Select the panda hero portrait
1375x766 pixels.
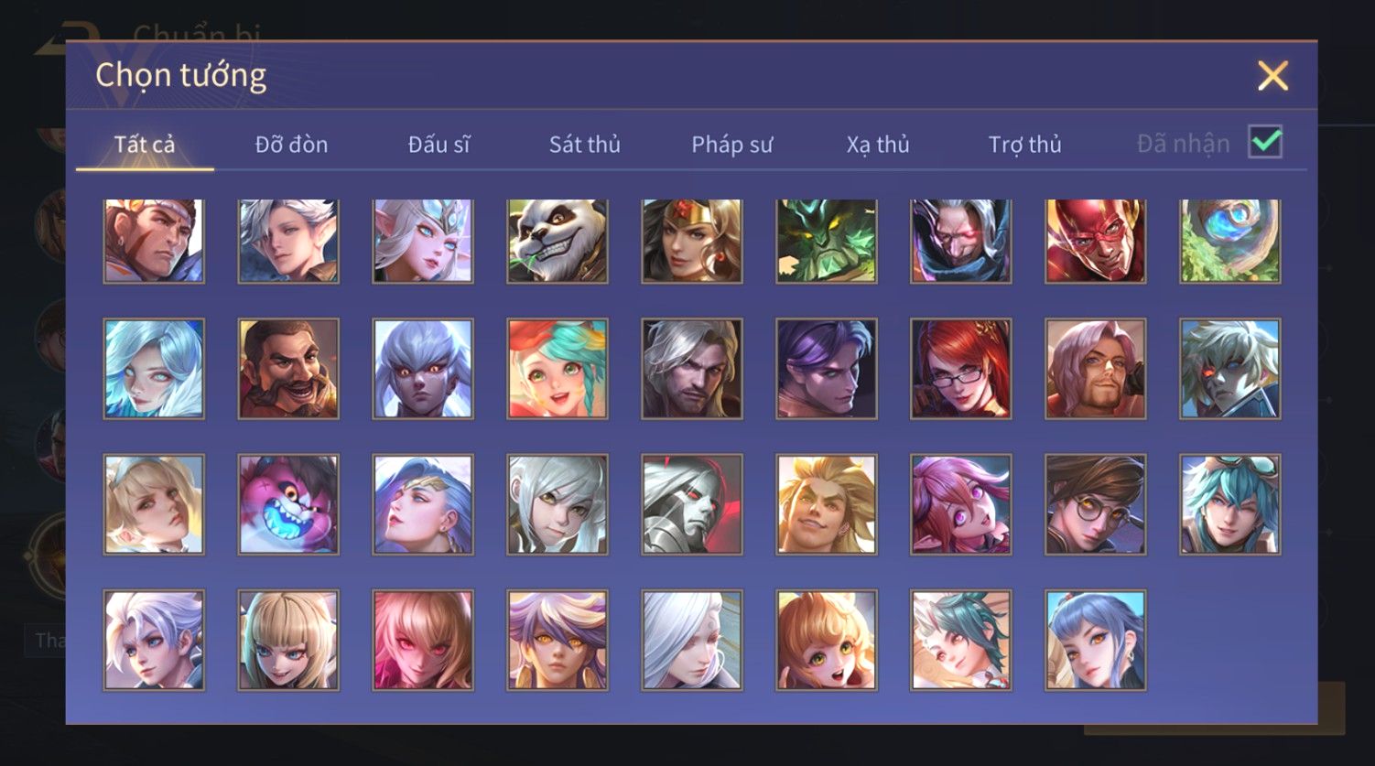(x=558, y=241)
